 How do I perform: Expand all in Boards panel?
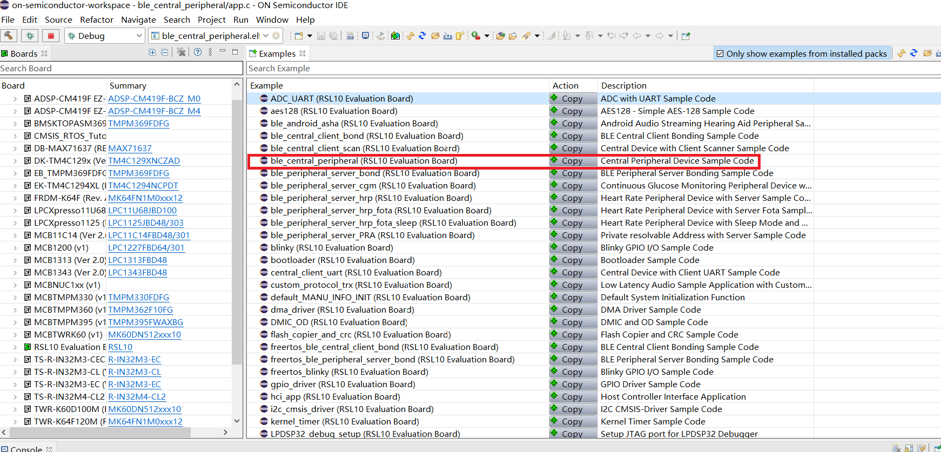pos(152,52)
